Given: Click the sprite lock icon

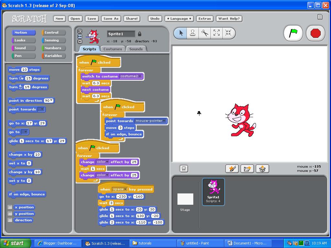Looking at the screenshot, I should (x=140, y=34).
